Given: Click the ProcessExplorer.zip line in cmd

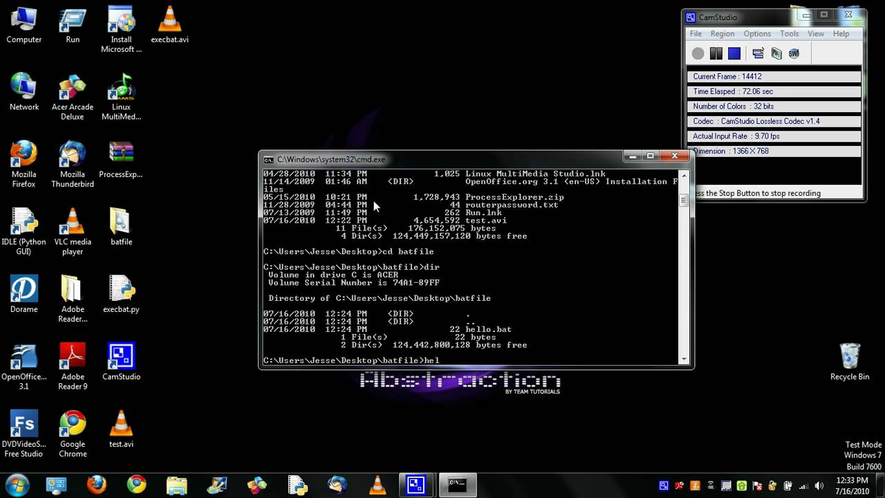Looking at the screenshot, I should 413,197.
